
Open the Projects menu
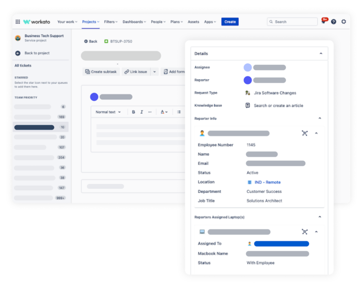pyautogui.click(x=91, y=22)
